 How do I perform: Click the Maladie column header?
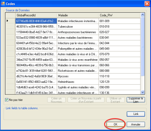[x=78, y=15]
